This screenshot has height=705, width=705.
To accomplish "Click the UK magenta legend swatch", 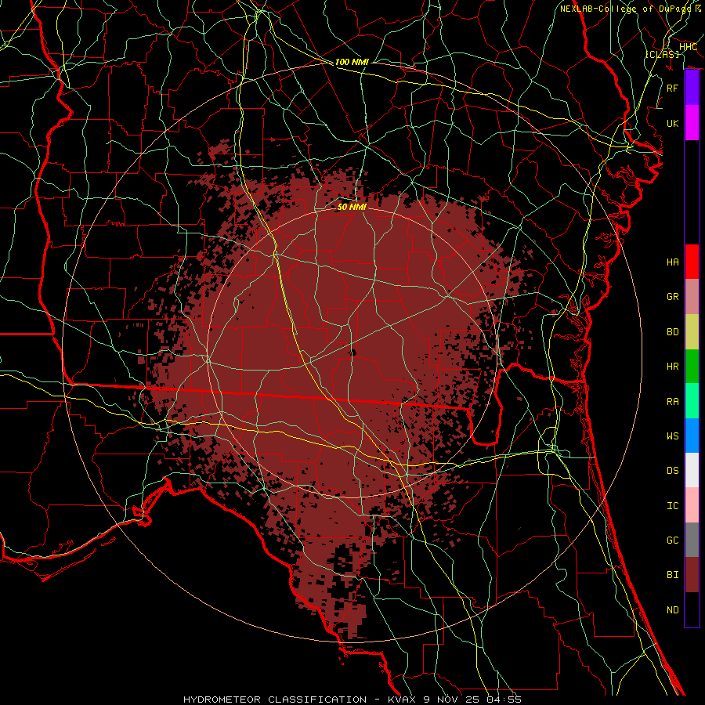I will coord(692,123).
